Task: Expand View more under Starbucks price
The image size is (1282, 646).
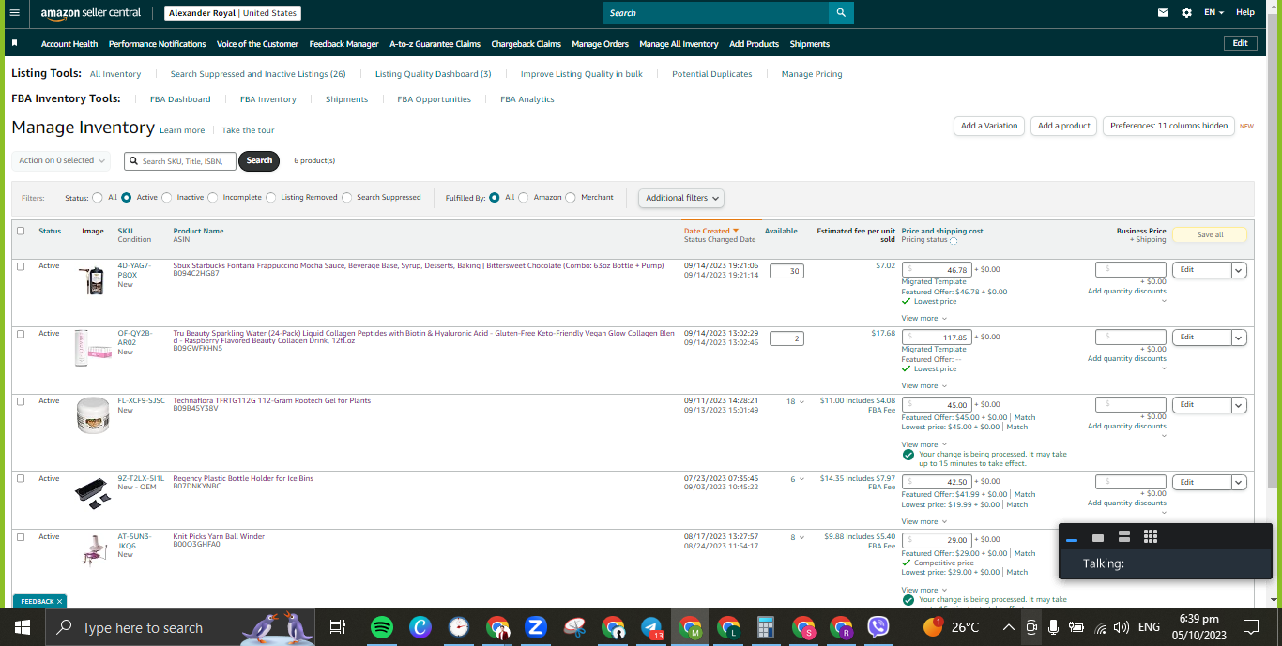Action: pyautogui.click(x=923, y=318)
